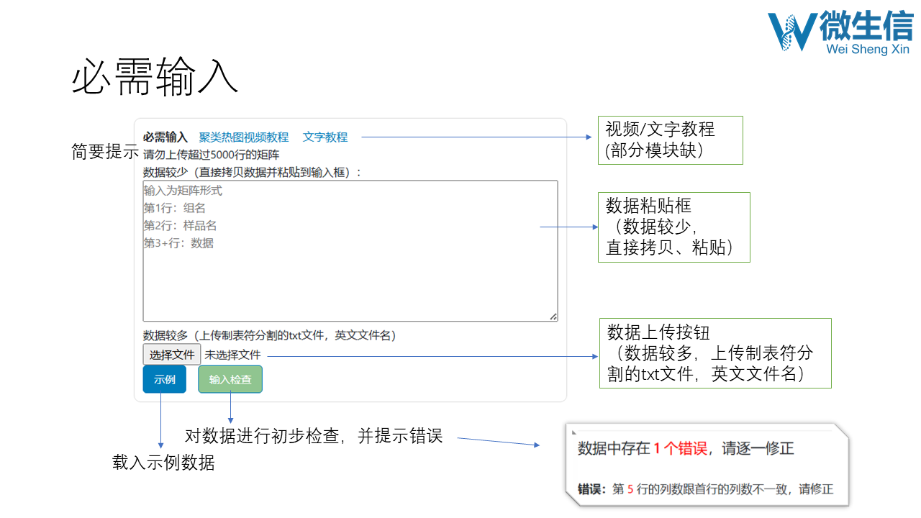Click the 数据较少 paste instruction label
The image size is (921, 518).
point(253,172)
